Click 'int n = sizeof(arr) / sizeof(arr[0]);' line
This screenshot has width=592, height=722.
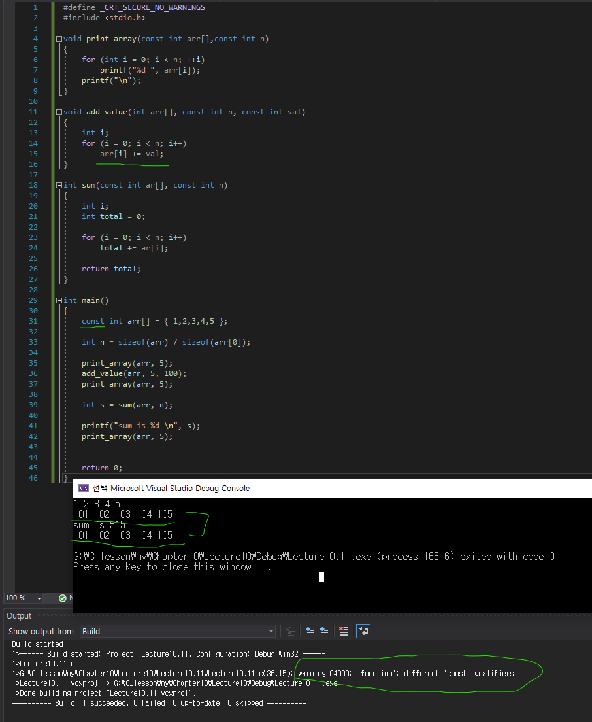point(166,343)
